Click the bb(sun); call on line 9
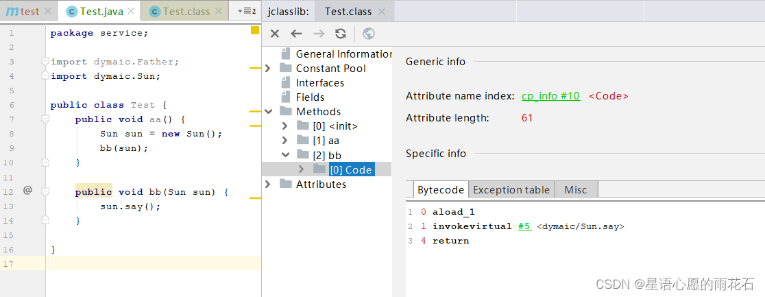This screenshot has height=297, width=765. coord(124,148)
